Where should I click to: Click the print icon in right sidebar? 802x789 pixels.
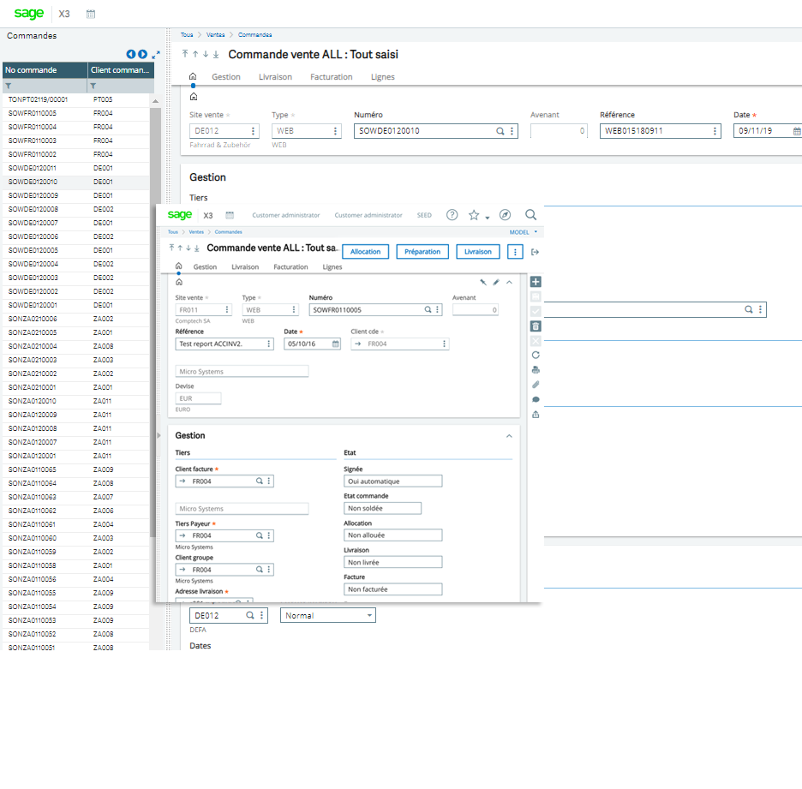click(x=536, y=370)
